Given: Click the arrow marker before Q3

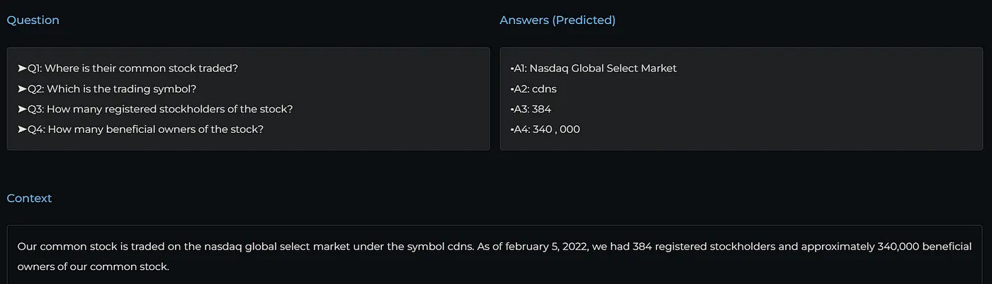Looking at the screenshot, I should click(22, 110).
